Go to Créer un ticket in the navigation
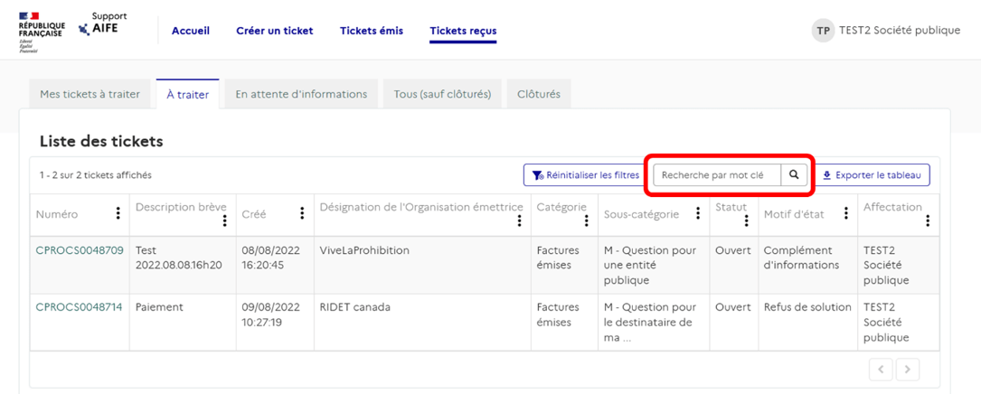This screenshot has width=981, height=394. click(274, 31)
